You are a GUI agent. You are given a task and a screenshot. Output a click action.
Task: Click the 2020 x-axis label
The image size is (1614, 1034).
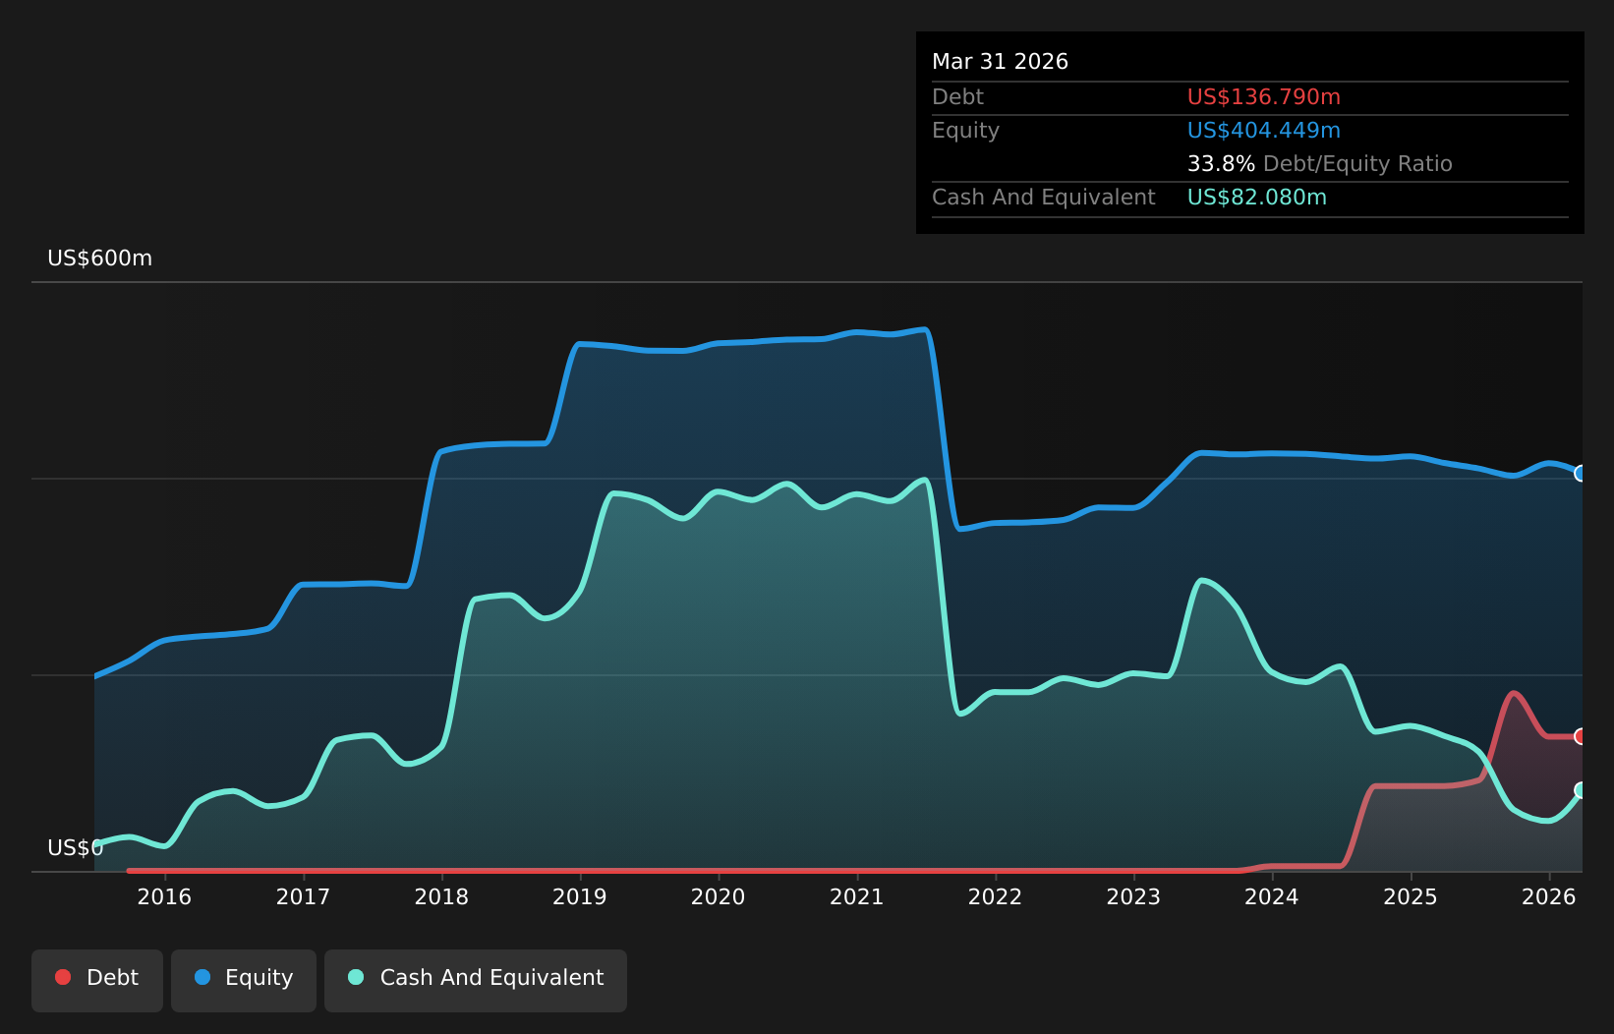click(x=719, y=897)
